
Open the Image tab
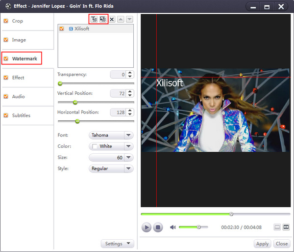(x=28, y=40)
